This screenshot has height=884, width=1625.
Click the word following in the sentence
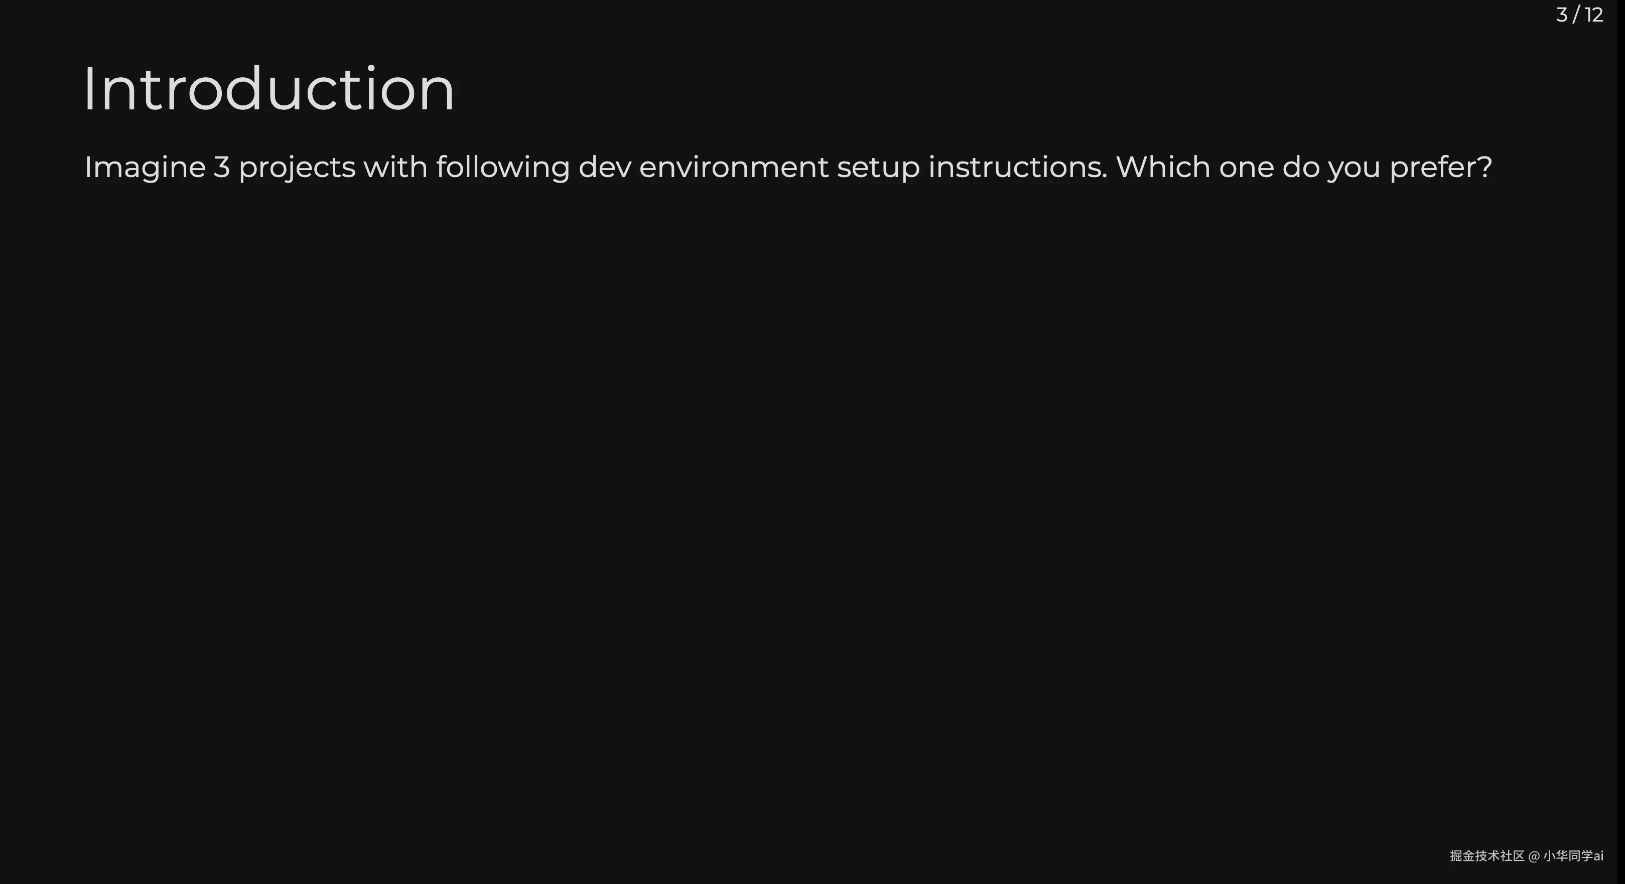tap(502, 168)
